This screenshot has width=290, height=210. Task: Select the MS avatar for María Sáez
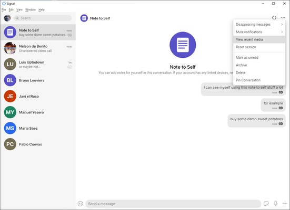[10, 128]
